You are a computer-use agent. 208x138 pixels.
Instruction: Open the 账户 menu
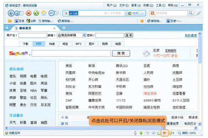(112, 5)
